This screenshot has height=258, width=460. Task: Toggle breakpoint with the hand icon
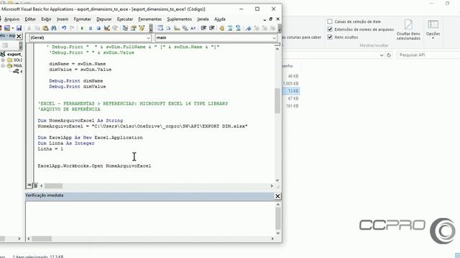pos(222,28)
